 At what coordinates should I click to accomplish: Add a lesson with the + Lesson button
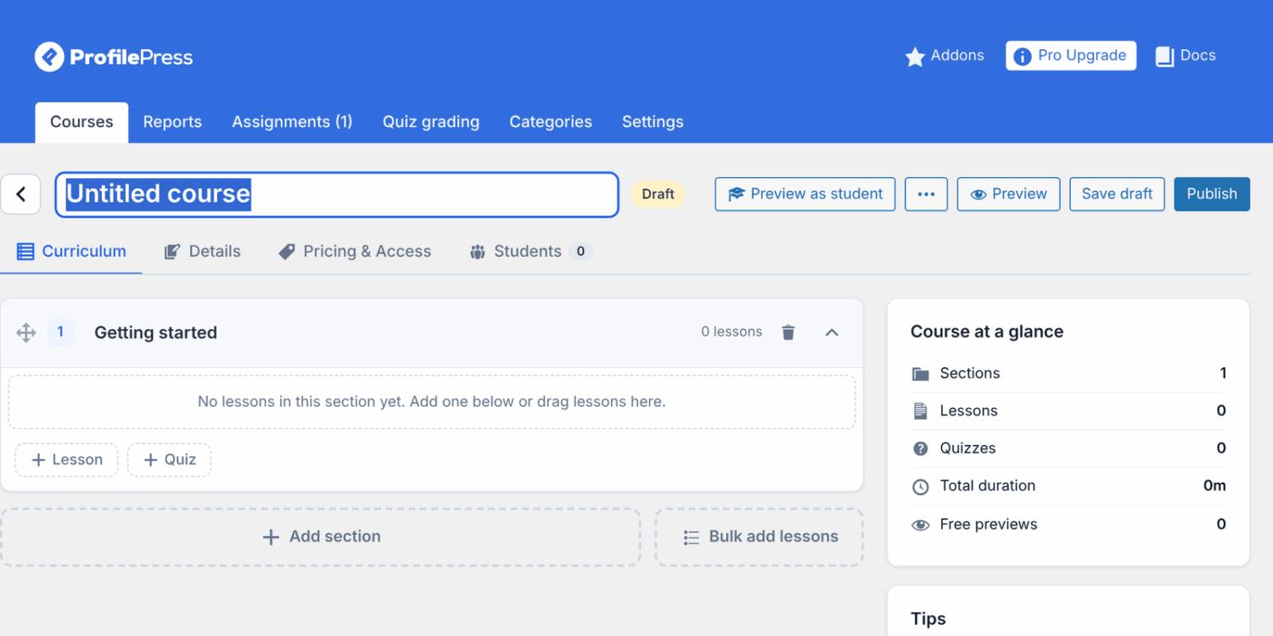[66, 460]
